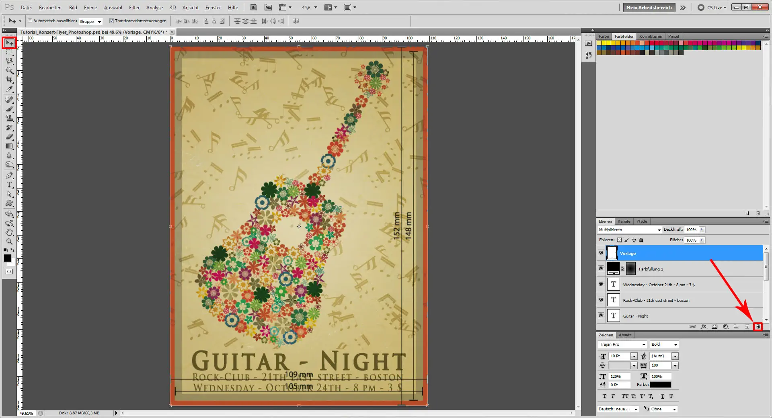Toggle visibility of the Vorlage layer
Screen dimensions: 772x418
pos(601,253)
